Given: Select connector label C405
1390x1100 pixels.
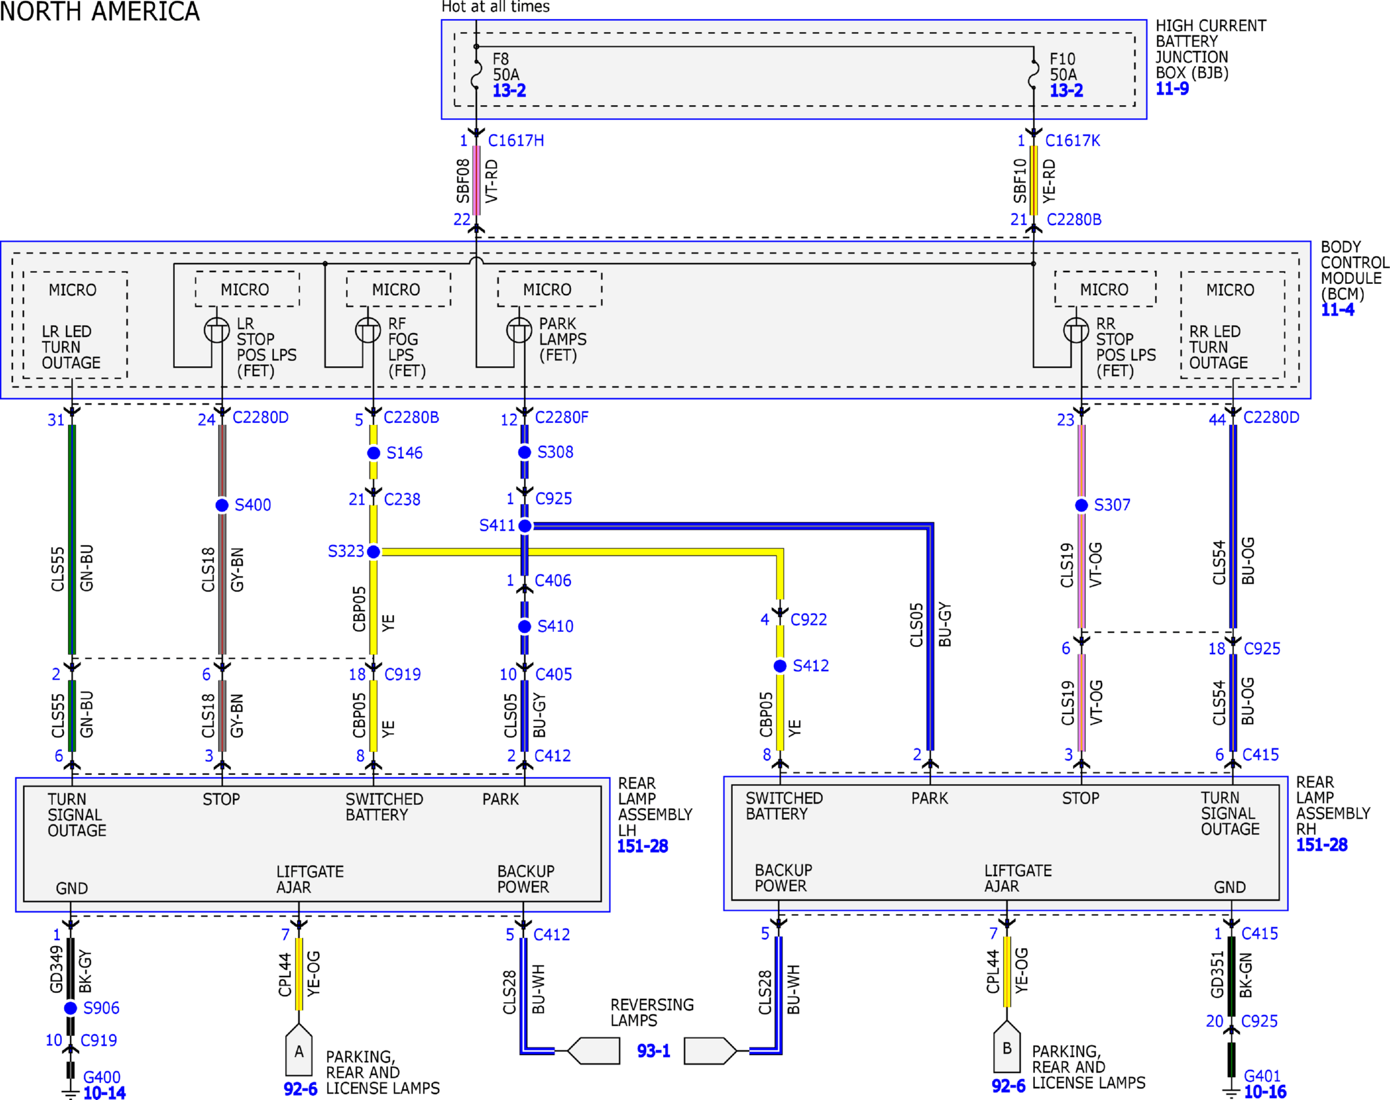Looking at the screenshot, I should pos(553,674).
